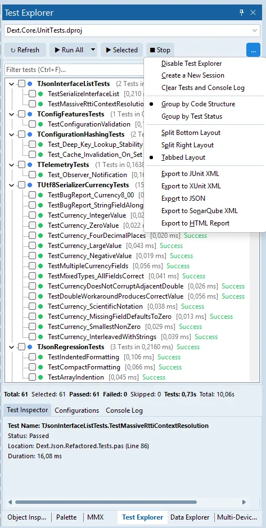Choose Create a New Session
Screen dimensions: 266x528
[192, 75]
